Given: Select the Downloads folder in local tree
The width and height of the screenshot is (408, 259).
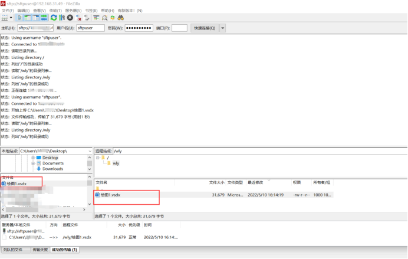Looking at the screenshot, I should click(52, 169).
